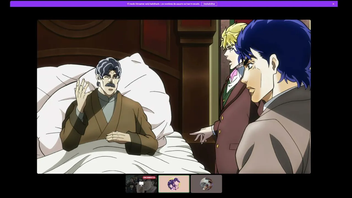
Task: Click the main shared anime stream video
Action: pos(174,97)
